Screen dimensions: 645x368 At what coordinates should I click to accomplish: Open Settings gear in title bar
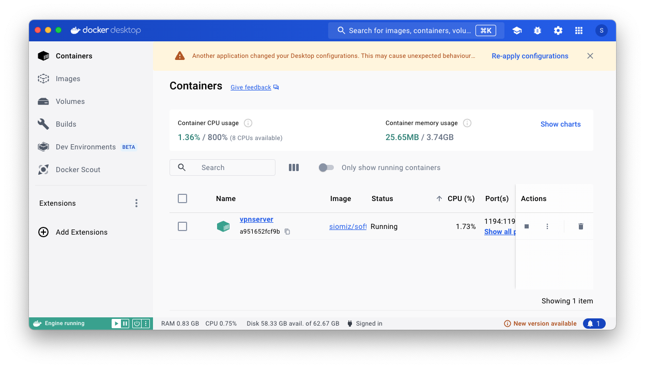pyautogui.click(x=558, y=30)
